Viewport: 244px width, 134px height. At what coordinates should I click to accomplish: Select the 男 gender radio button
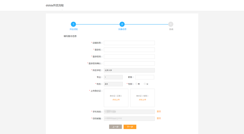pos(136,84)
